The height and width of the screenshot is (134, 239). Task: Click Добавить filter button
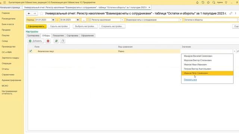36,41
